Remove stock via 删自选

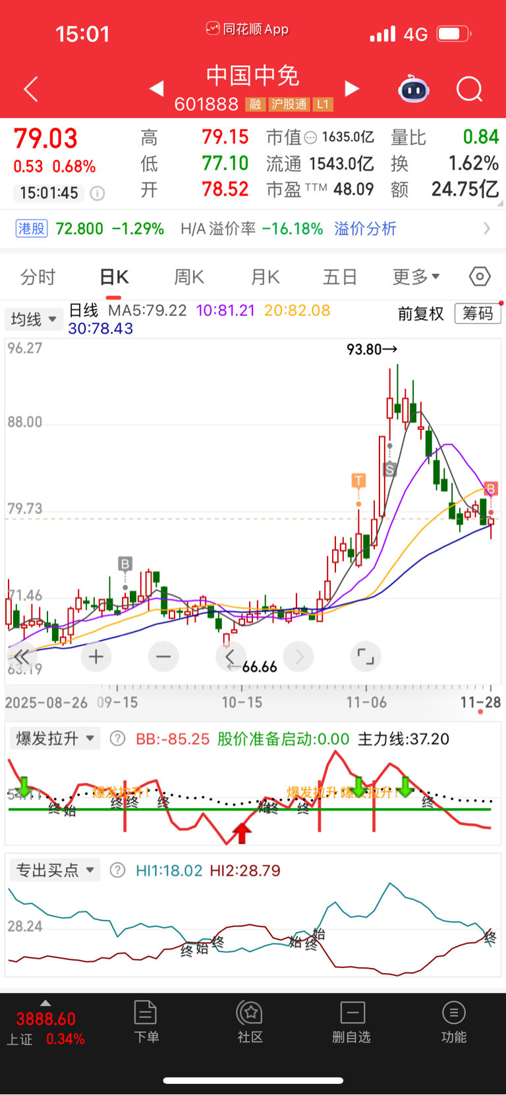[352, 1021]
